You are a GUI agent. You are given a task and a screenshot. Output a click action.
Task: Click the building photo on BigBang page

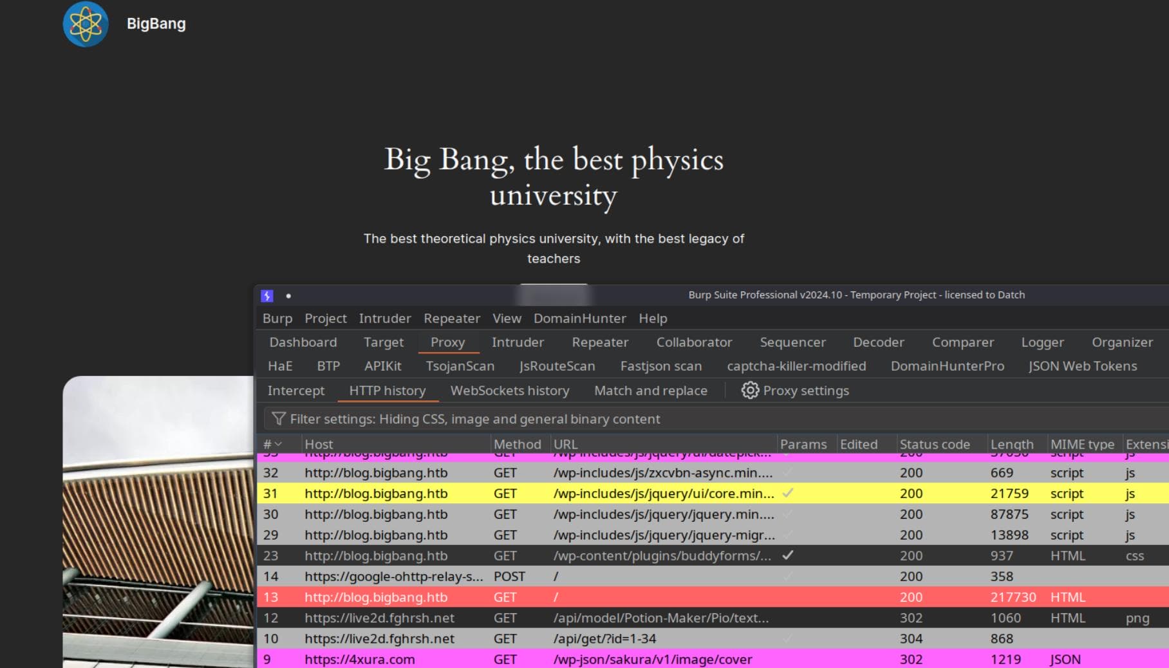click(158, 522)
